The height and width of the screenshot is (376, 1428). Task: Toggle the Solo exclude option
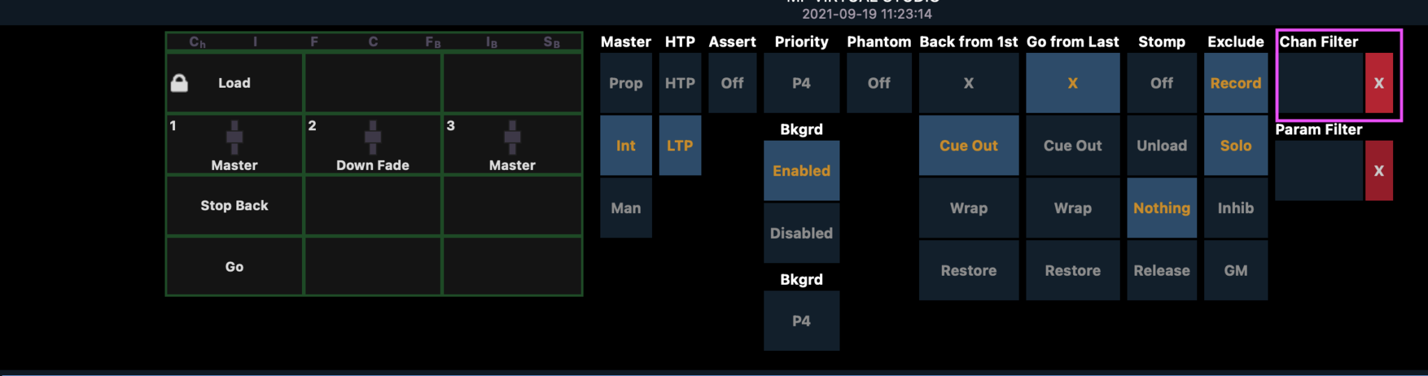click(x=1236, y=146)
